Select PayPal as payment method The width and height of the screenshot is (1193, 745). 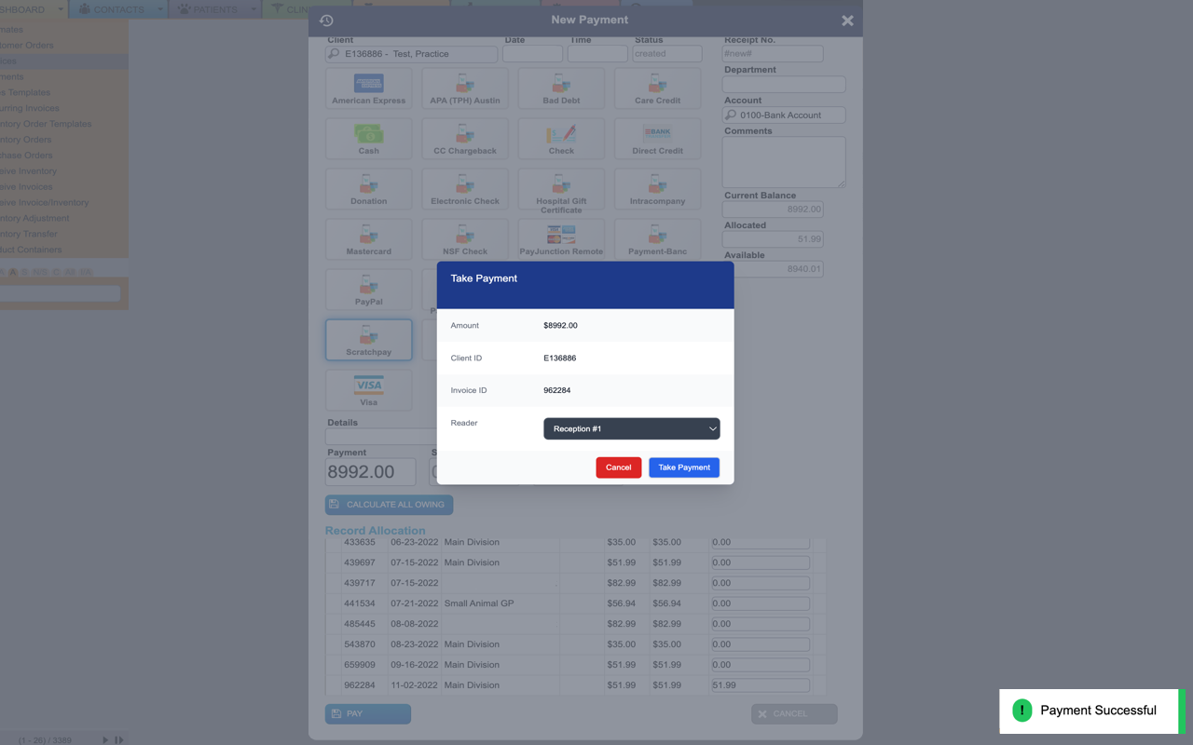point(369,290)
